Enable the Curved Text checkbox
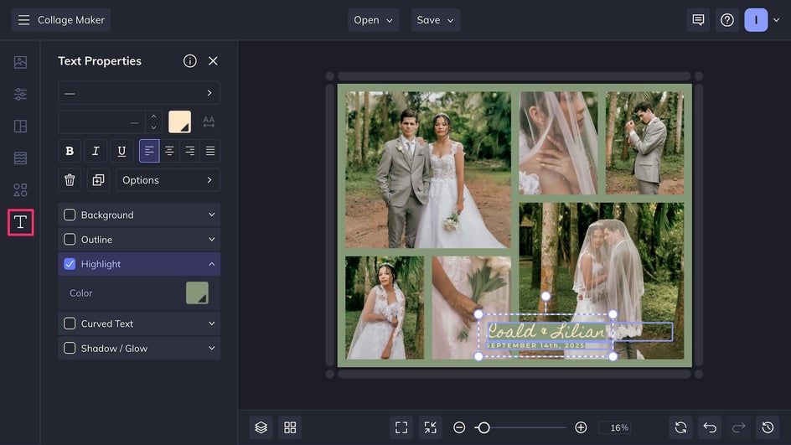 (x=70, y=323)
